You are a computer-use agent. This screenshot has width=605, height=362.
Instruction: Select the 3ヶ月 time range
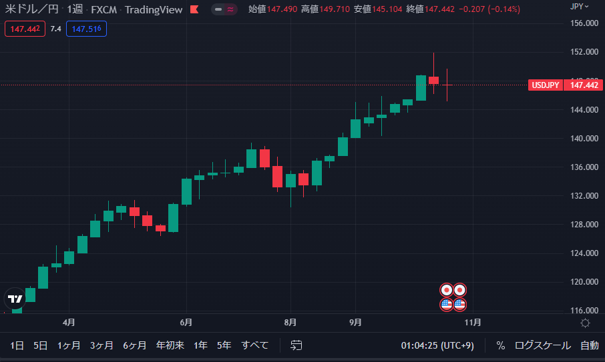[102, 345]
